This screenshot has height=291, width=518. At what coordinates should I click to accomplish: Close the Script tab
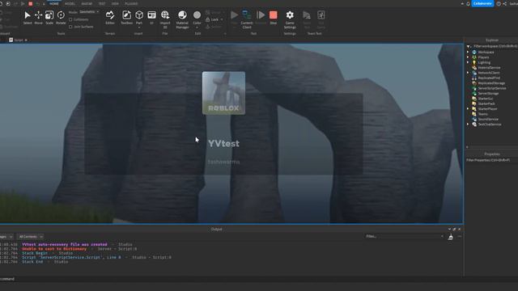(26, 40)
